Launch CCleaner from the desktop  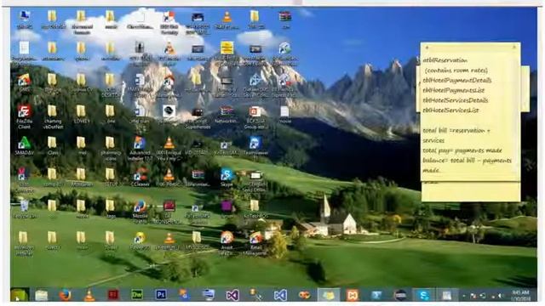point(140,178)
